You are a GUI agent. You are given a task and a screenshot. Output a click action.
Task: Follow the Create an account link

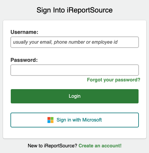click(100, 146)
